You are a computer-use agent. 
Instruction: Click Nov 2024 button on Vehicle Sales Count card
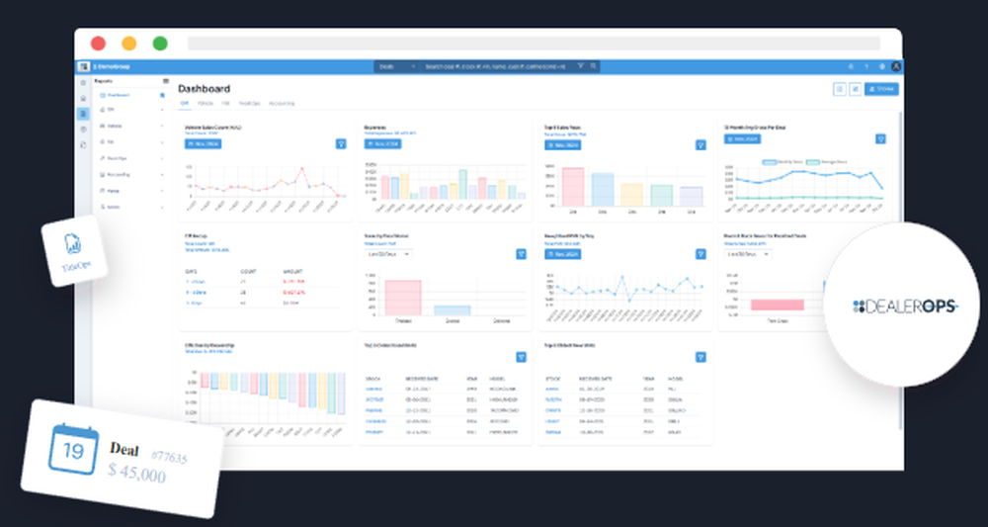(203, 143)
